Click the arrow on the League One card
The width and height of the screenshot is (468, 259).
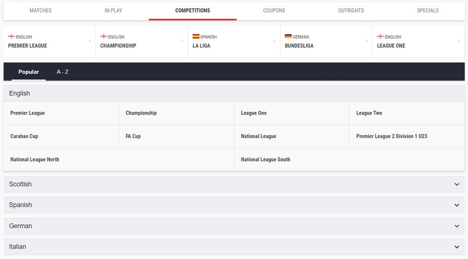[x=459, y=41]
